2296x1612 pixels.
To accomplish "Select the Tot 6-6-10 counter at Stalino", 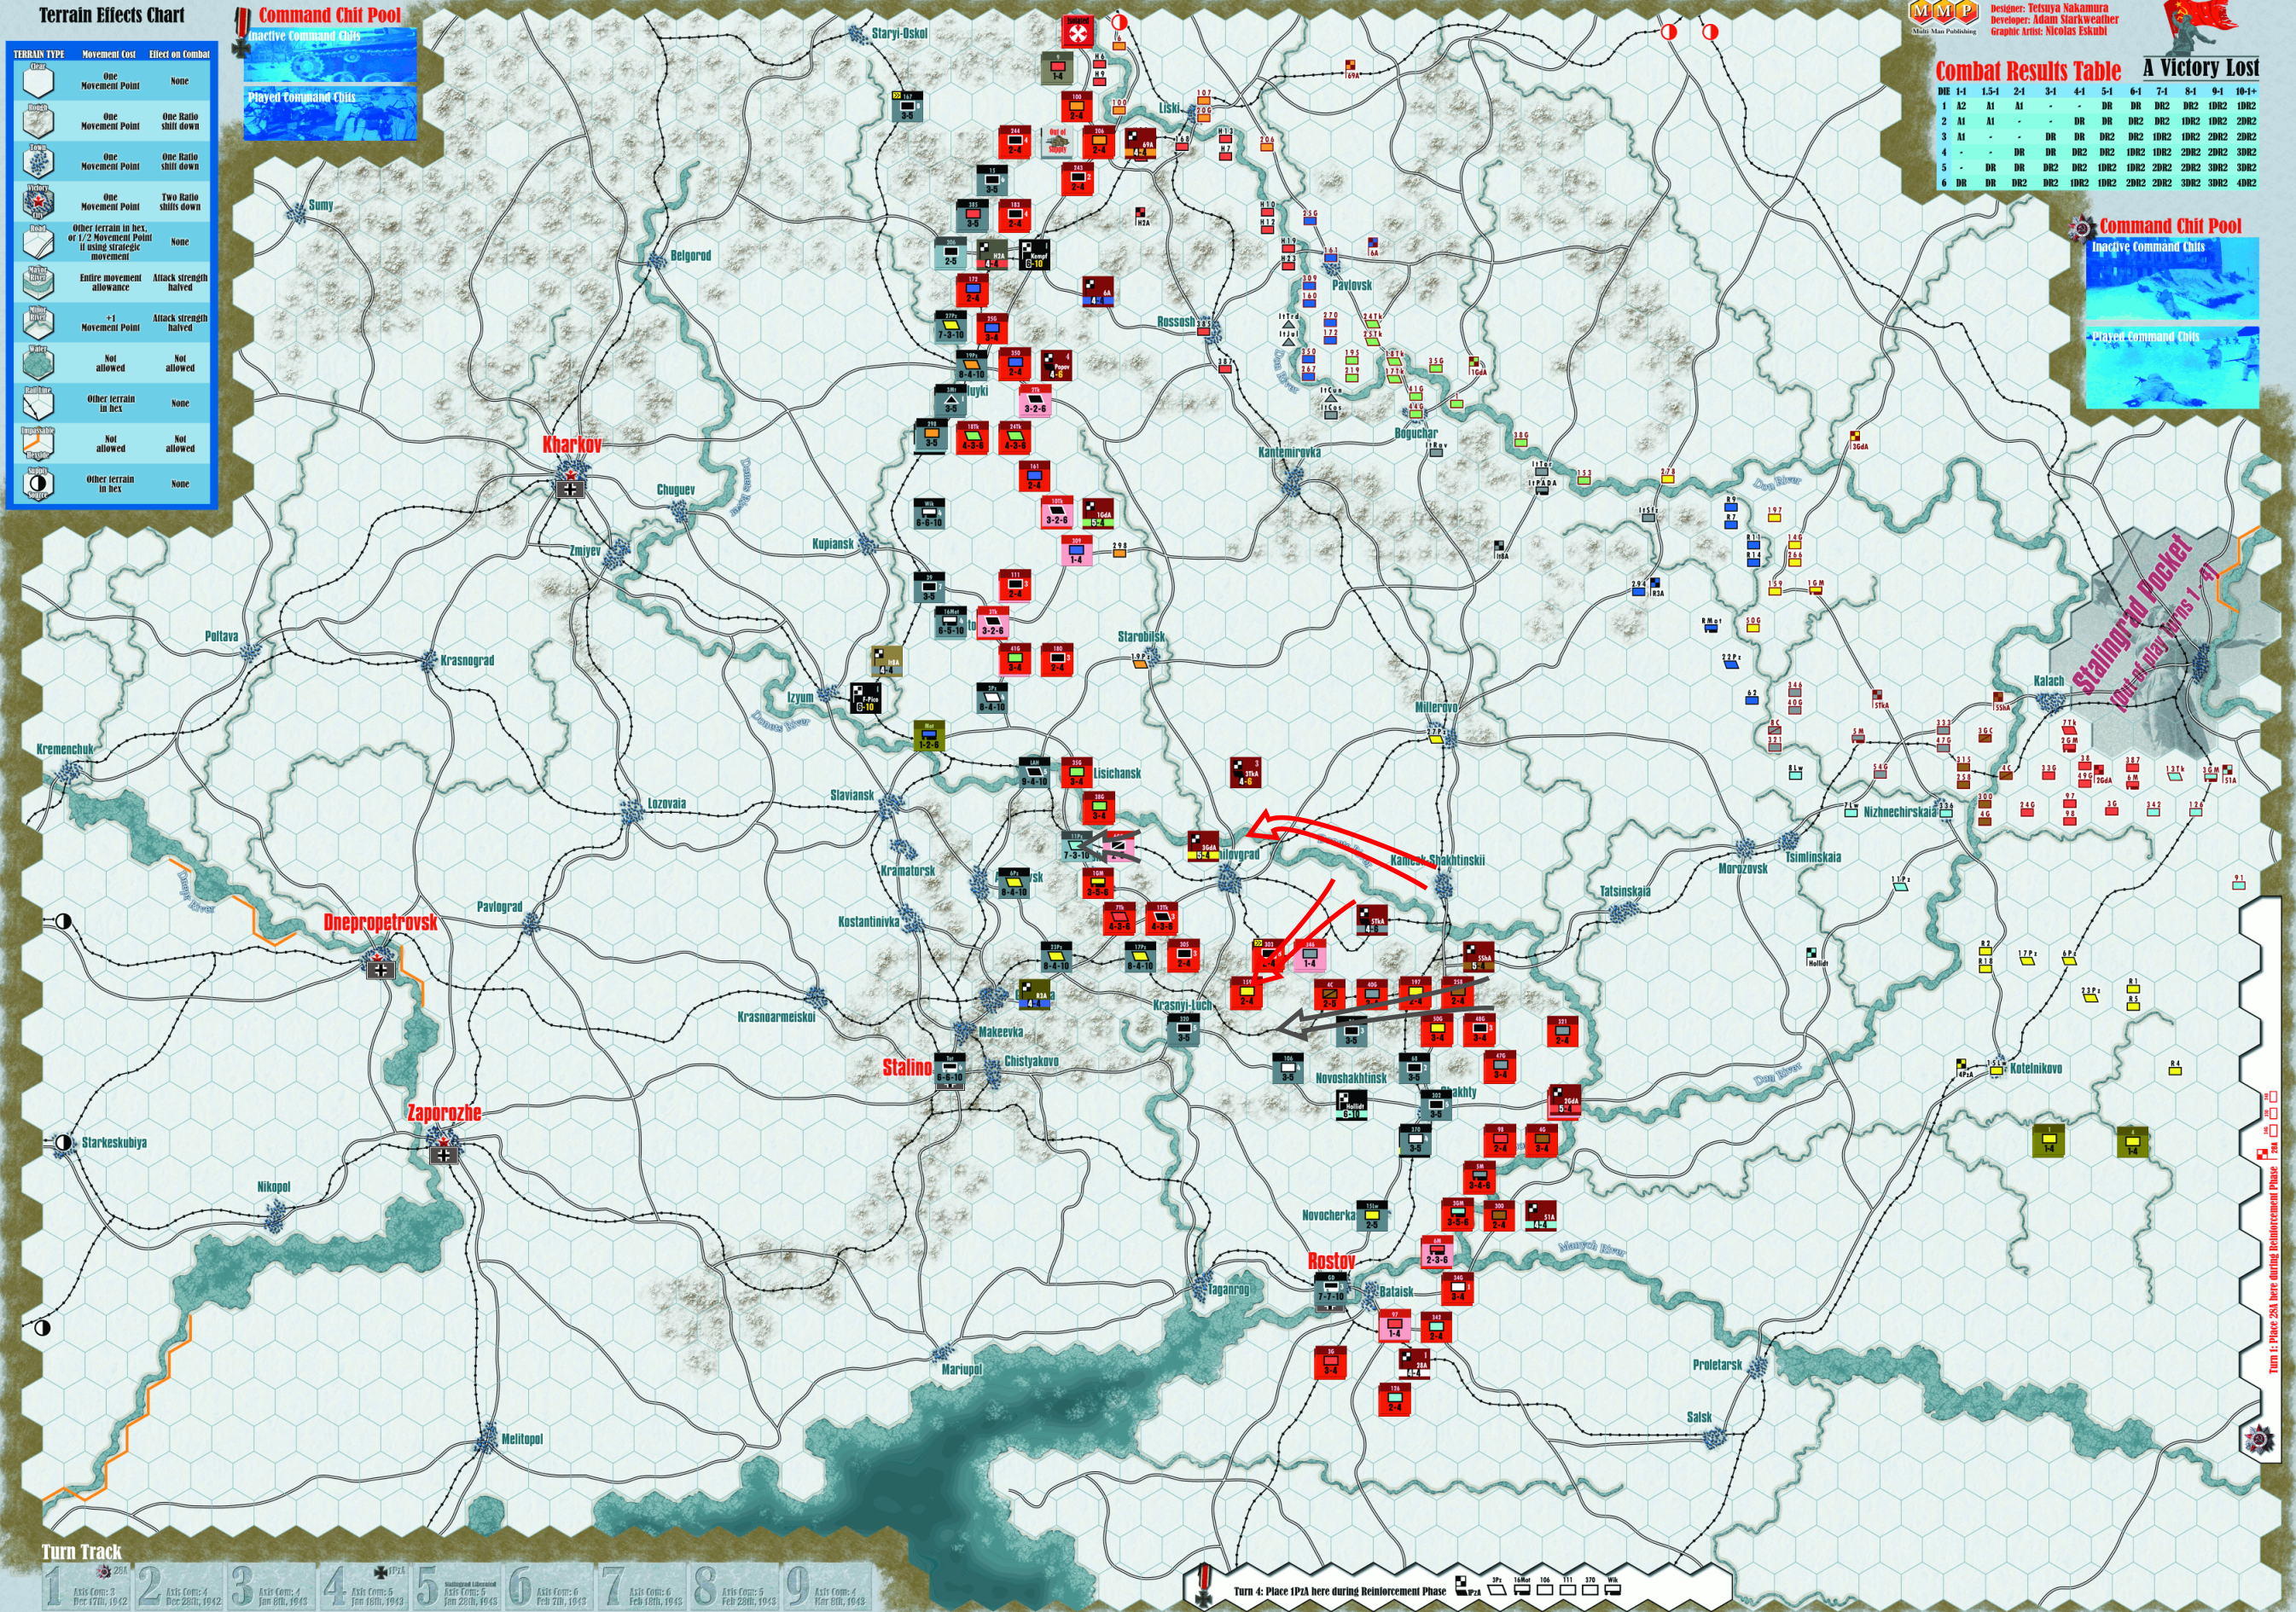I will pyautogui.click(x=950, y=1070).
